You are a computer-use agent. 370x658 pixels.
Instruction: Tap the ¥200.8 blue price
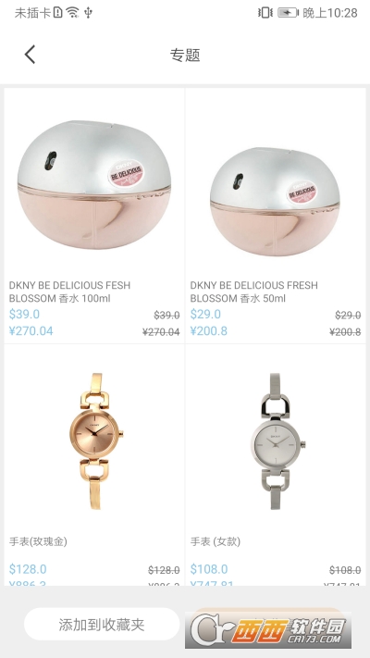208,330
